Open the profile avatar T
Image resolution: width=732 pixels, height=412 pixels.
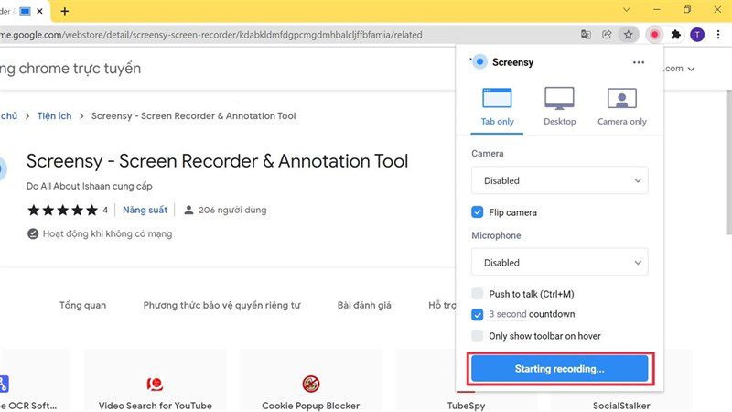pos(697,34)
